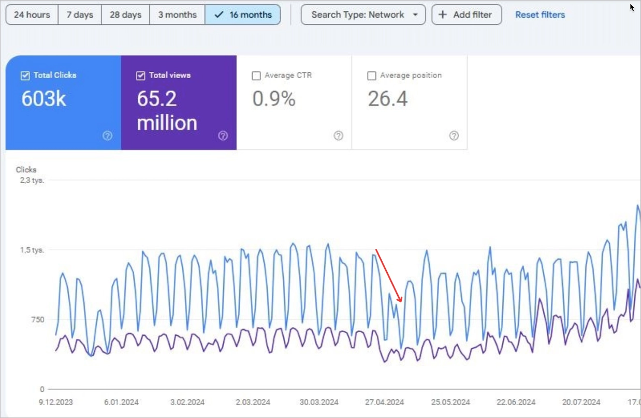Switch to the 3 months range
The image size is (641, 418).
point(177,14)
